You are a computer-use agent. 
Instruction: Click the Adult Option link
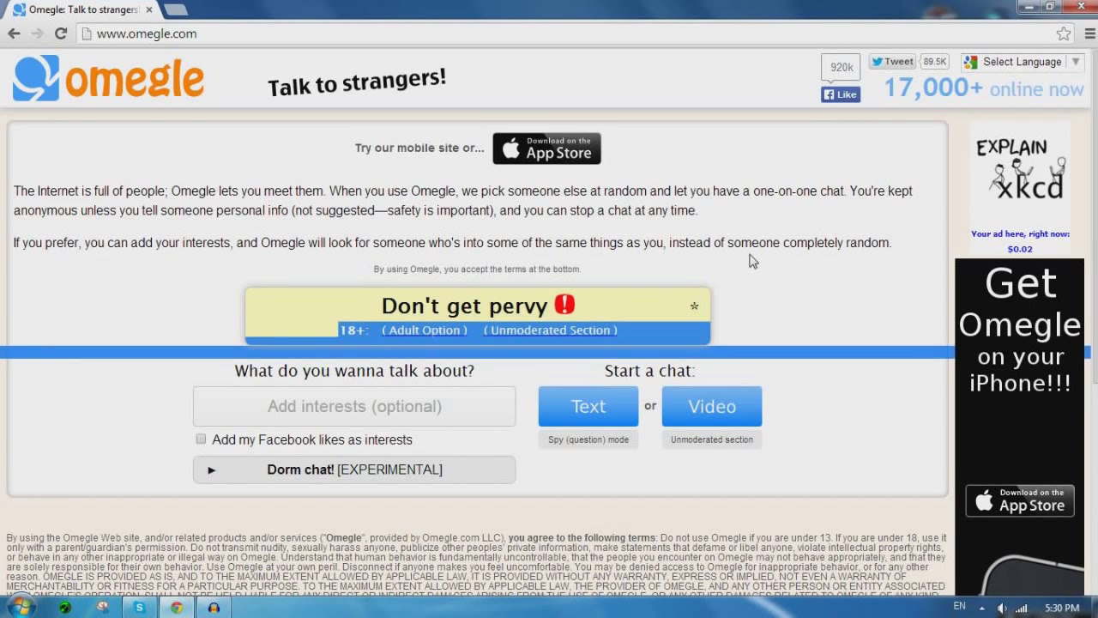425,330
